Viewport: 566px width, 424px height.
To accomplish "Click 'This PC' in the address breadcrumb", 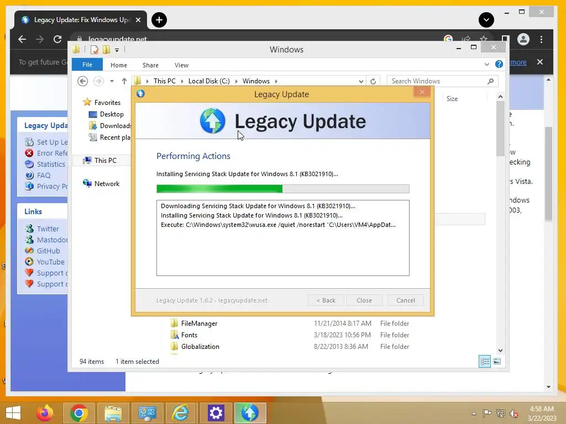I will pyautogui.click(x=165, y=81).
